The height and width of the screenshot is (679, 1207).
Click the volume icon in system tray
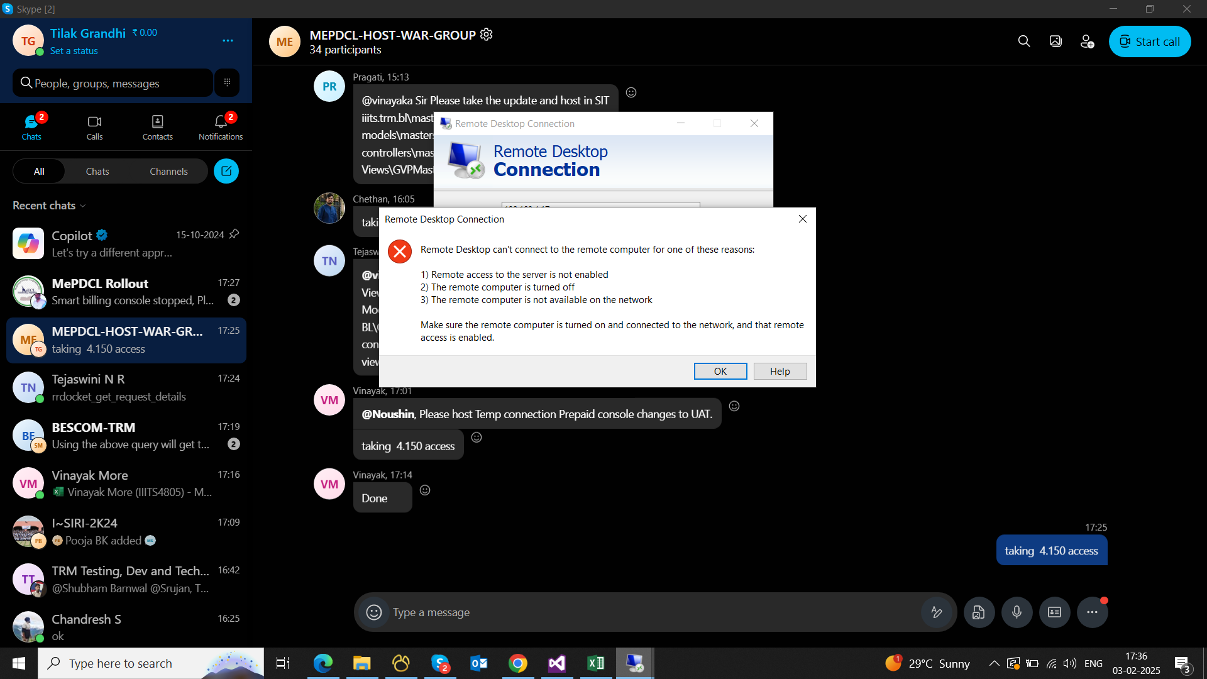click(x=1070, y=663)
